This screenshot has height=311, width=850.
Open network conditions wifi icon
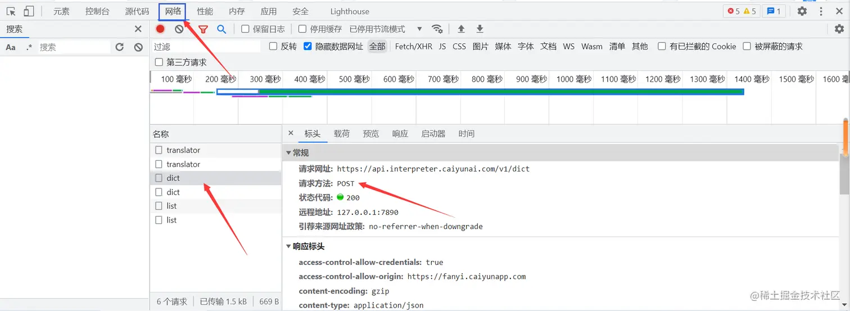pyautogui.click(x=437, y=29)
